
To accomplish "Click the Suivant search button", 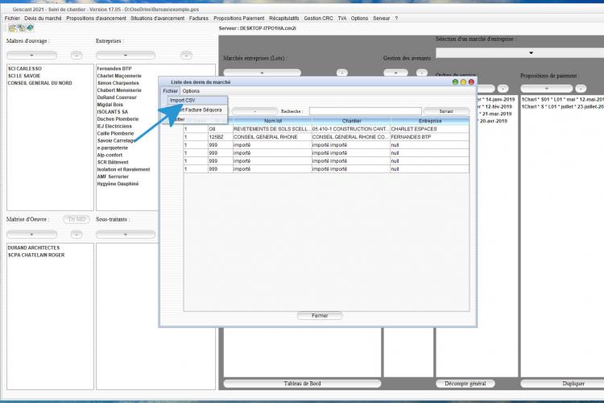I will (x=446, y=111).
